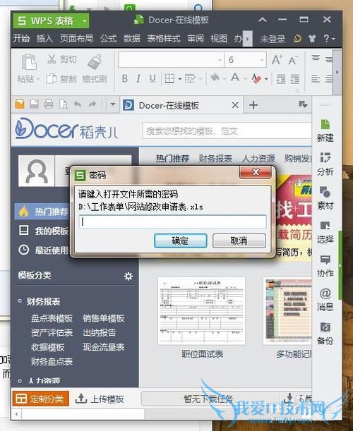The height and width of the screenshot is (431, 353).
Task: Toggle italic formatting
Action: tap(138, 79)
